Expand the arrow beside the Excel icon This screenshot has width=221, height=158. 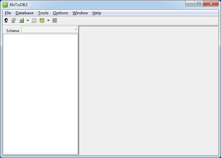[x=28, y=20]
